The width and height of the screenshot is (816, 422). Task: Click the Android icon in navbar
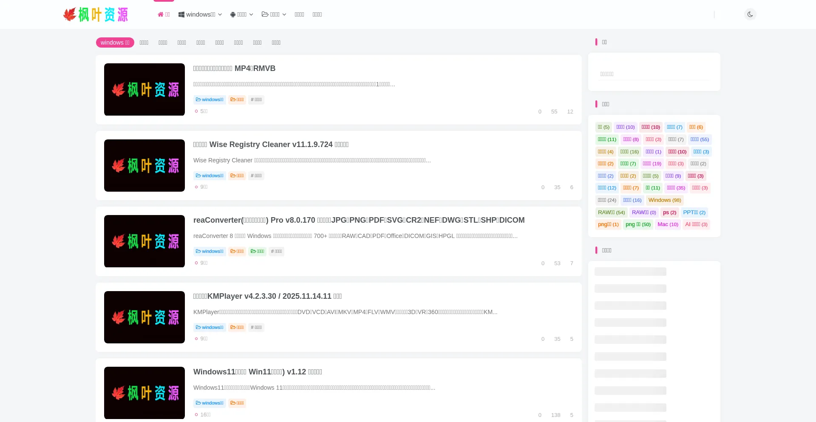[x=233, y=14]
